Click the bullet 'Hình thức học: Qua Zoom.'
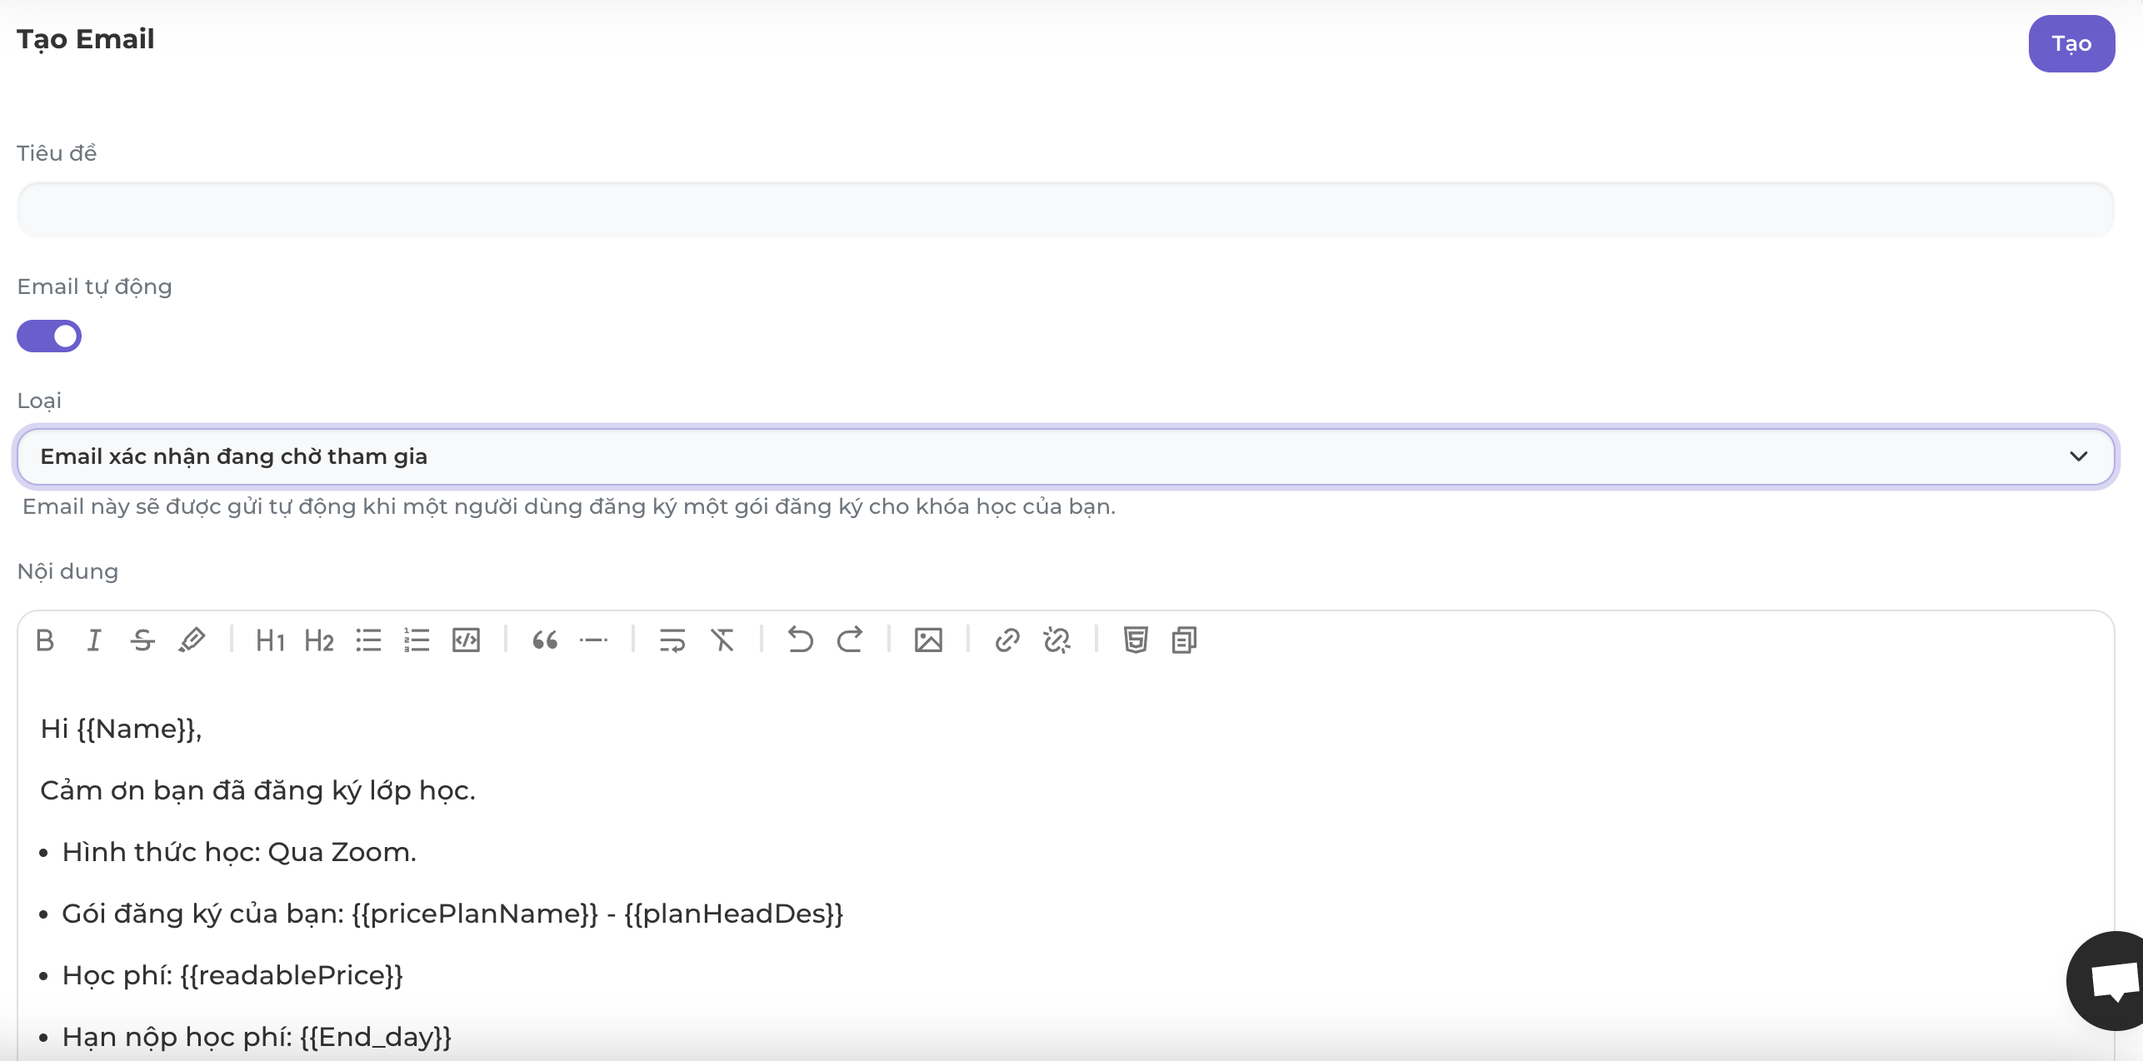Image resolution: width=2143 pixels, height=1061 pixels. pyautogui.click(x=239, y=852)
